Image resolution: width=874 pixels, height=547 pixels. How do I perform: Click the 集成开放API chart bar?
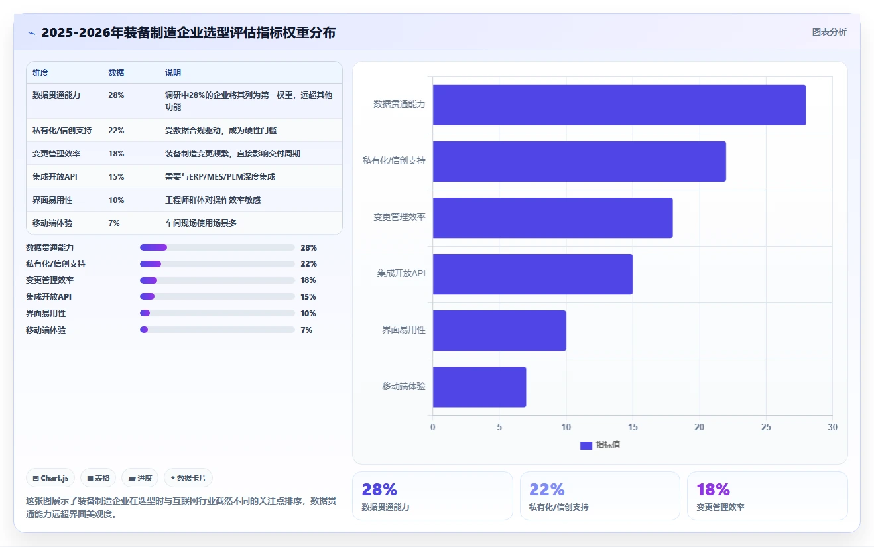(x=532, y=274)
